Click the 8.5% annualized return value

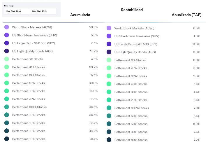tap(197, 28)
